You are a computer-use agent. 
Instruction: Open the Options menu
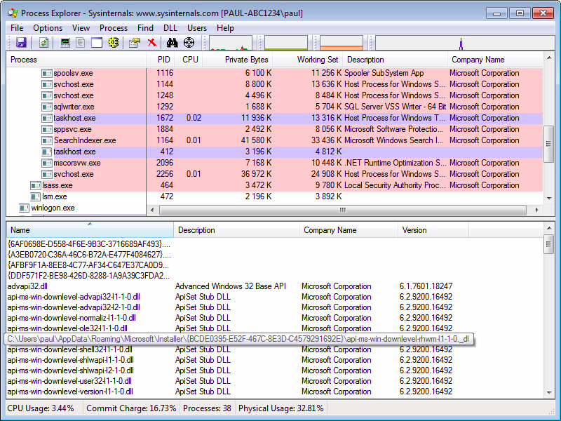tap(48, 28)
